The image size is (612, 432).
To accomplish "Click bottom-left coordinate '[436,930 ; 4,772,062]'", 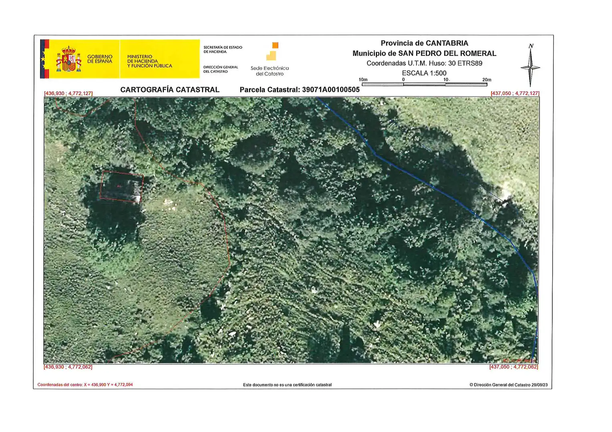I will (x=68, y=367).
